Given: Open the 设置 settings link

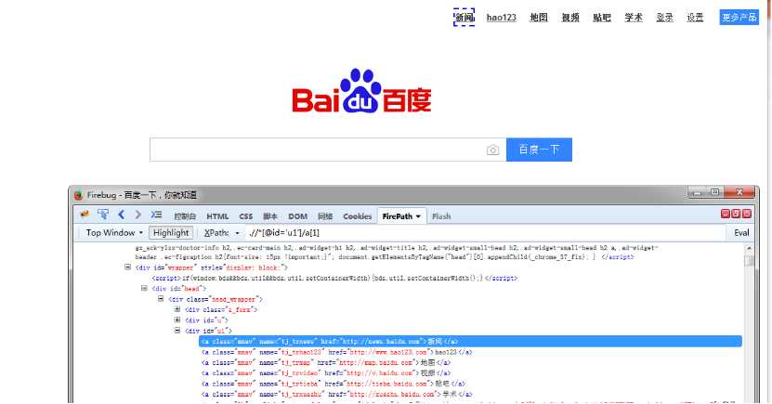Looking at the screenshot, I should pyautogui.click(x=695, y=18).
